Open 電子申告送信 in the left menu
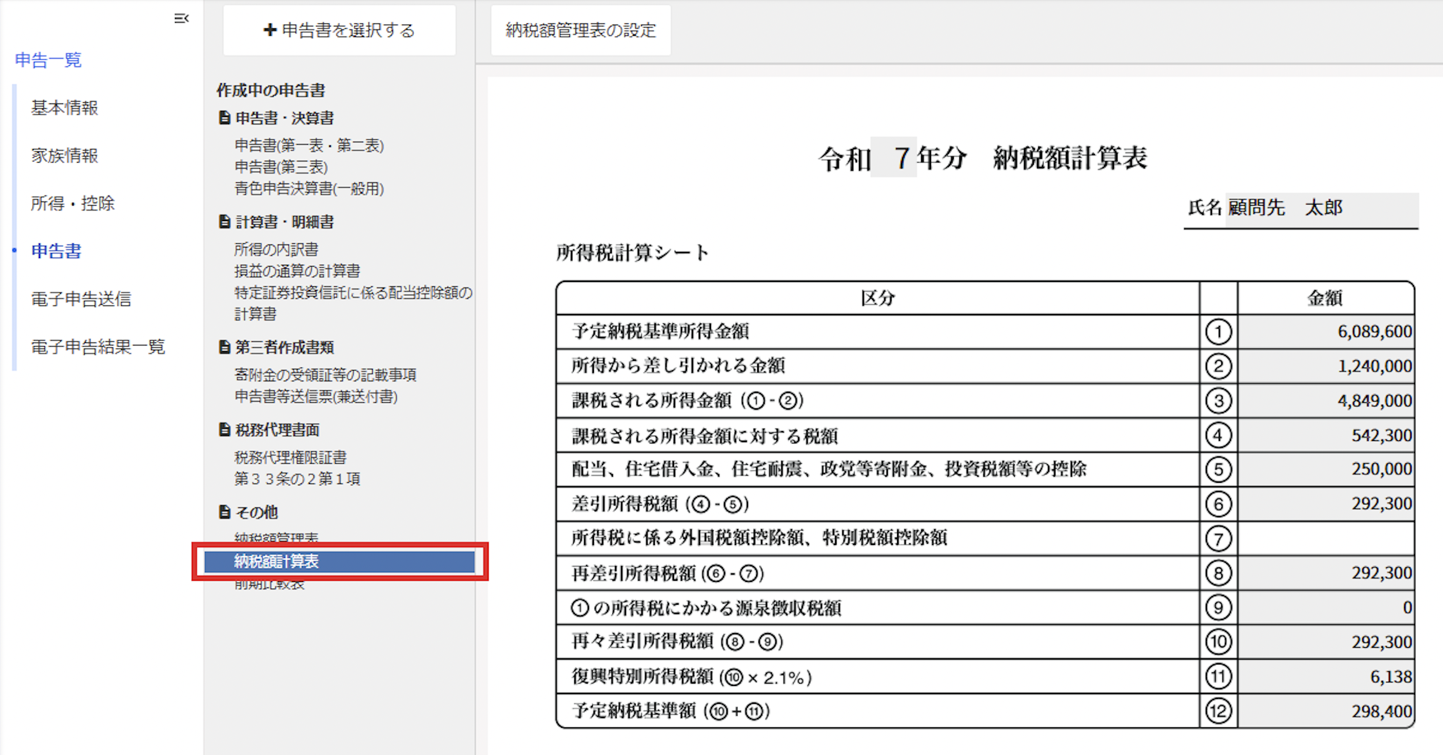This screenshot has height=755, width=1443. point(81,299)
